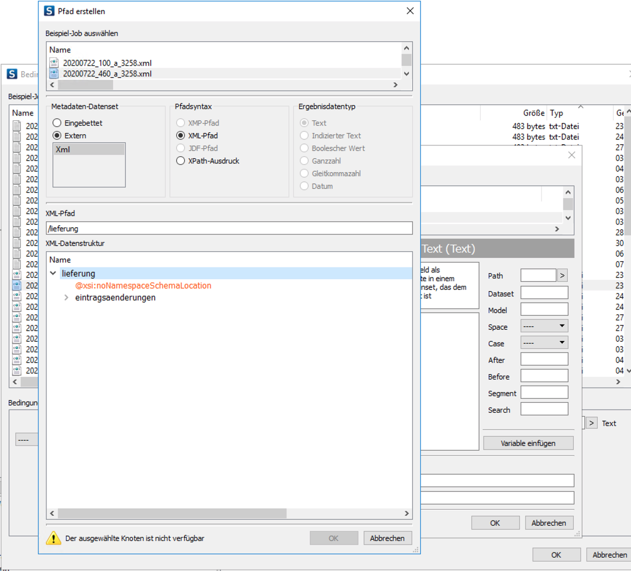The image size is (631, 571).
Task: Click Abbrechen in Pfad erstellen dialog
Action: click(x=387, y=538)
